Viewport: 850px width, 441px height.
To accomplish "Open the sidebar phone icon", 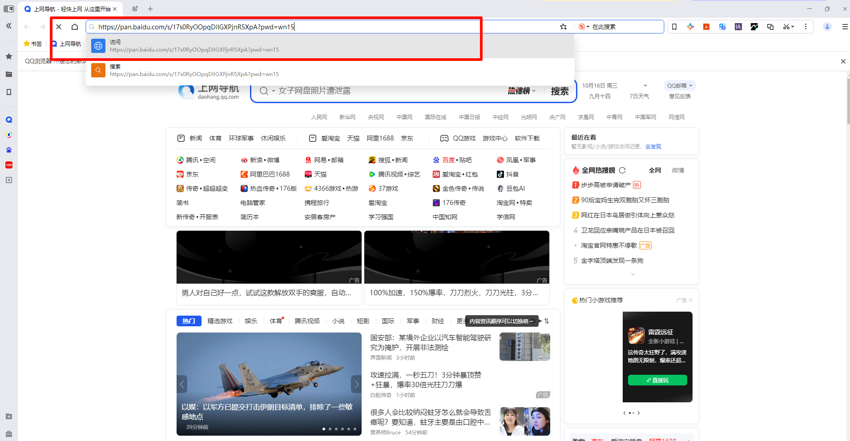I will [9, 92].
